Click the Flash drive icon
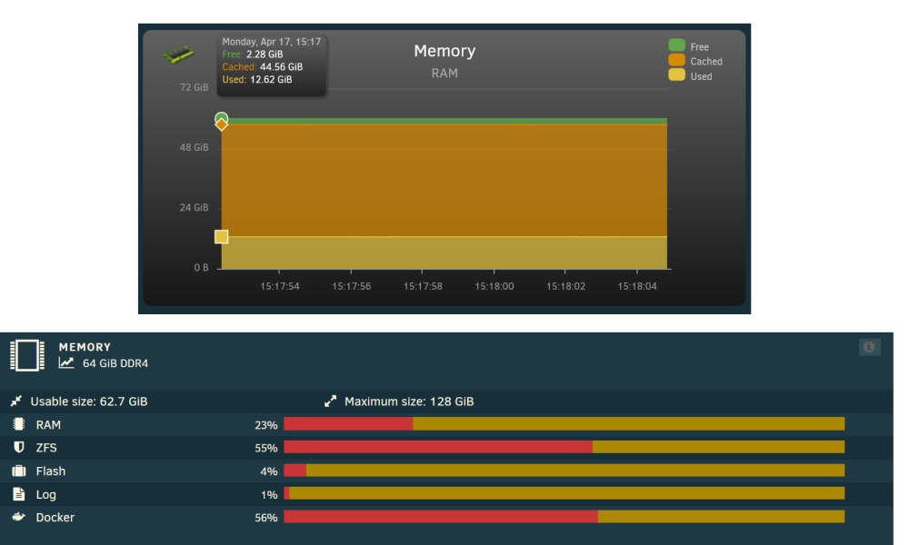 pyautogui.click(x=19, y=471)
